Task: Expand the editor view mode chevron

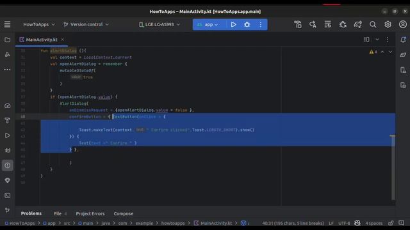Action: (x=377, y=40)
